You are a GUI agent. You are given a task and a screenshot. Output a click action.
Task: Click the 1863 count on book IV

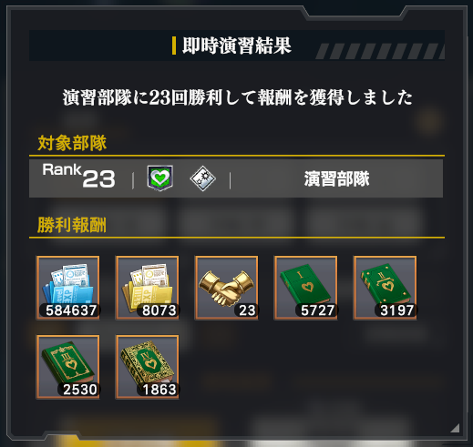(159, 390)
